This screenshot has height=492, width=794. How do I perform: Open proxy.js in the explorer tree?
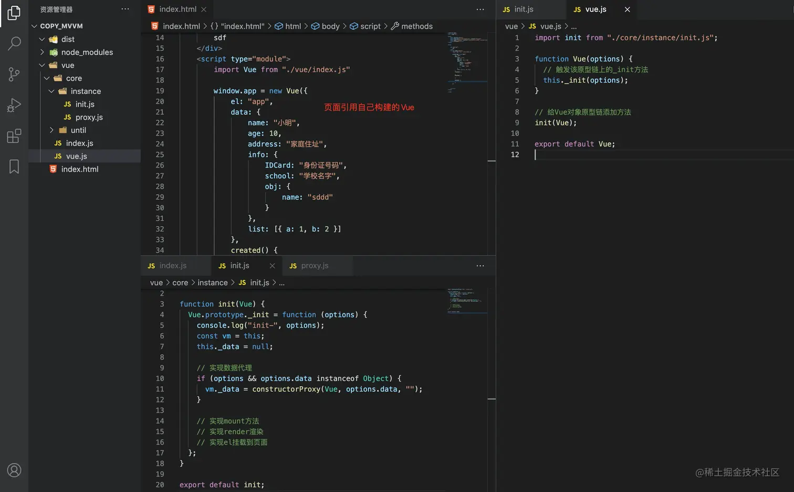[85, 117]
